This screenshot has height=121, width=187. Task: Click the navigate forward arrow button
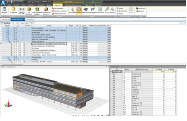(9, 23)
